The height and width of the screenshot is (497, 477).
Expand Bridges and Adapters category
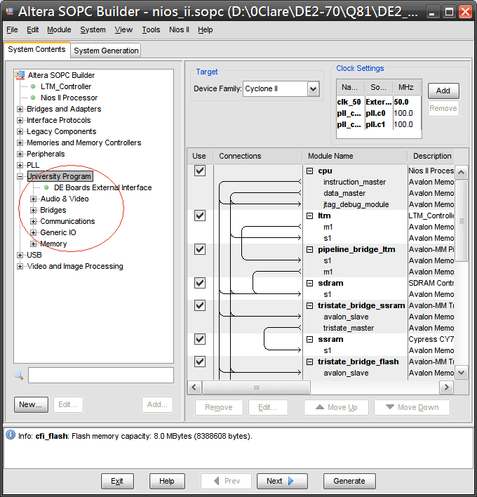pos(20,109)
